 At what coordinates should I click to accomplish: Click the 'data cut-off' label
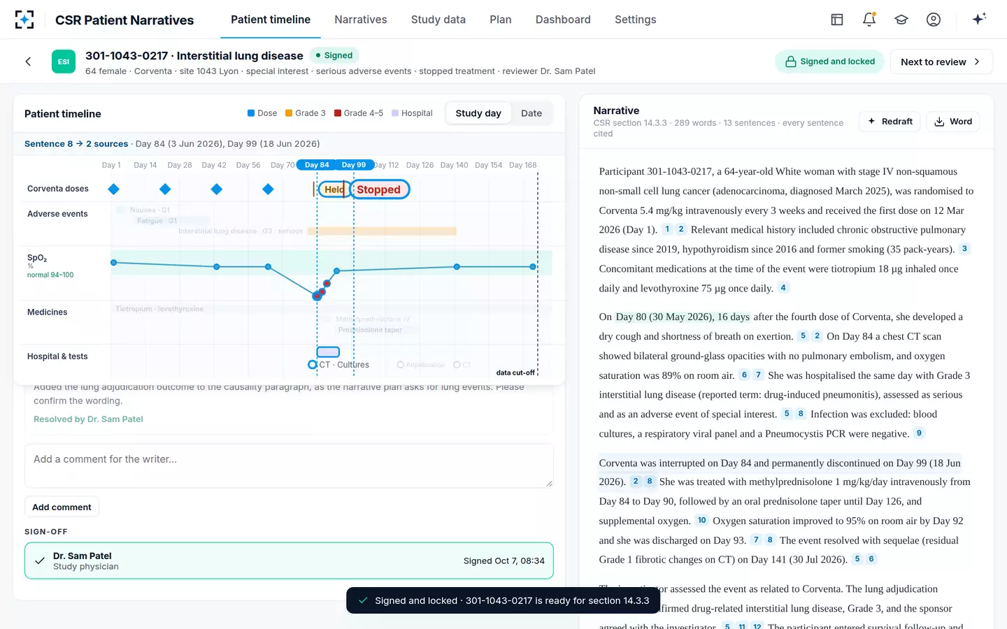click(515, 373)
